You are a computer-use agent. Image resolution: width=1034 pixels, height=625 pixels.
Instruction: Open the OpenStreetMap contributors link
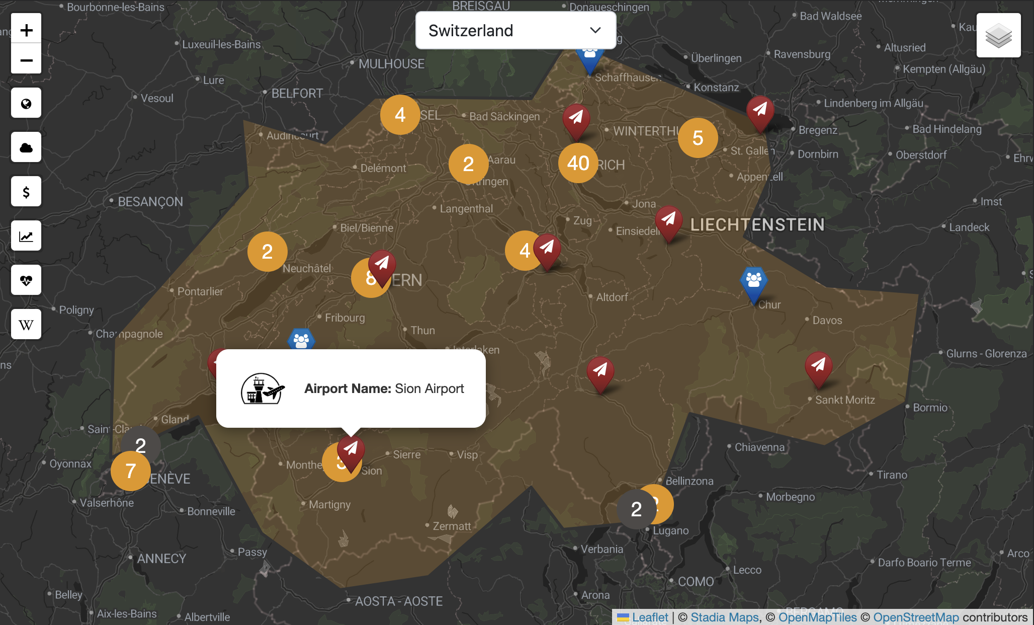[916, 617]
